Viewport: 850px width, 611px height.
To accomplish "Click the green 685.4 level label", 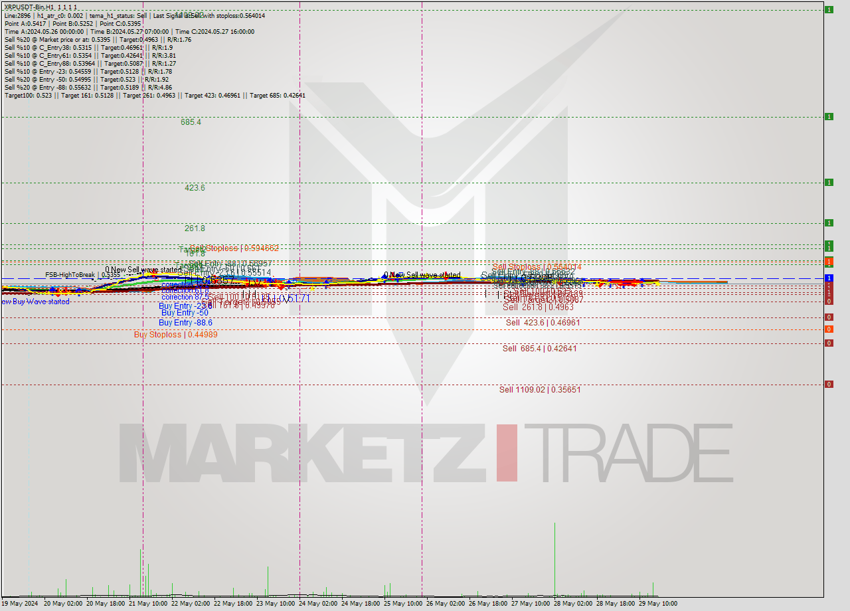I will (191, 122).
